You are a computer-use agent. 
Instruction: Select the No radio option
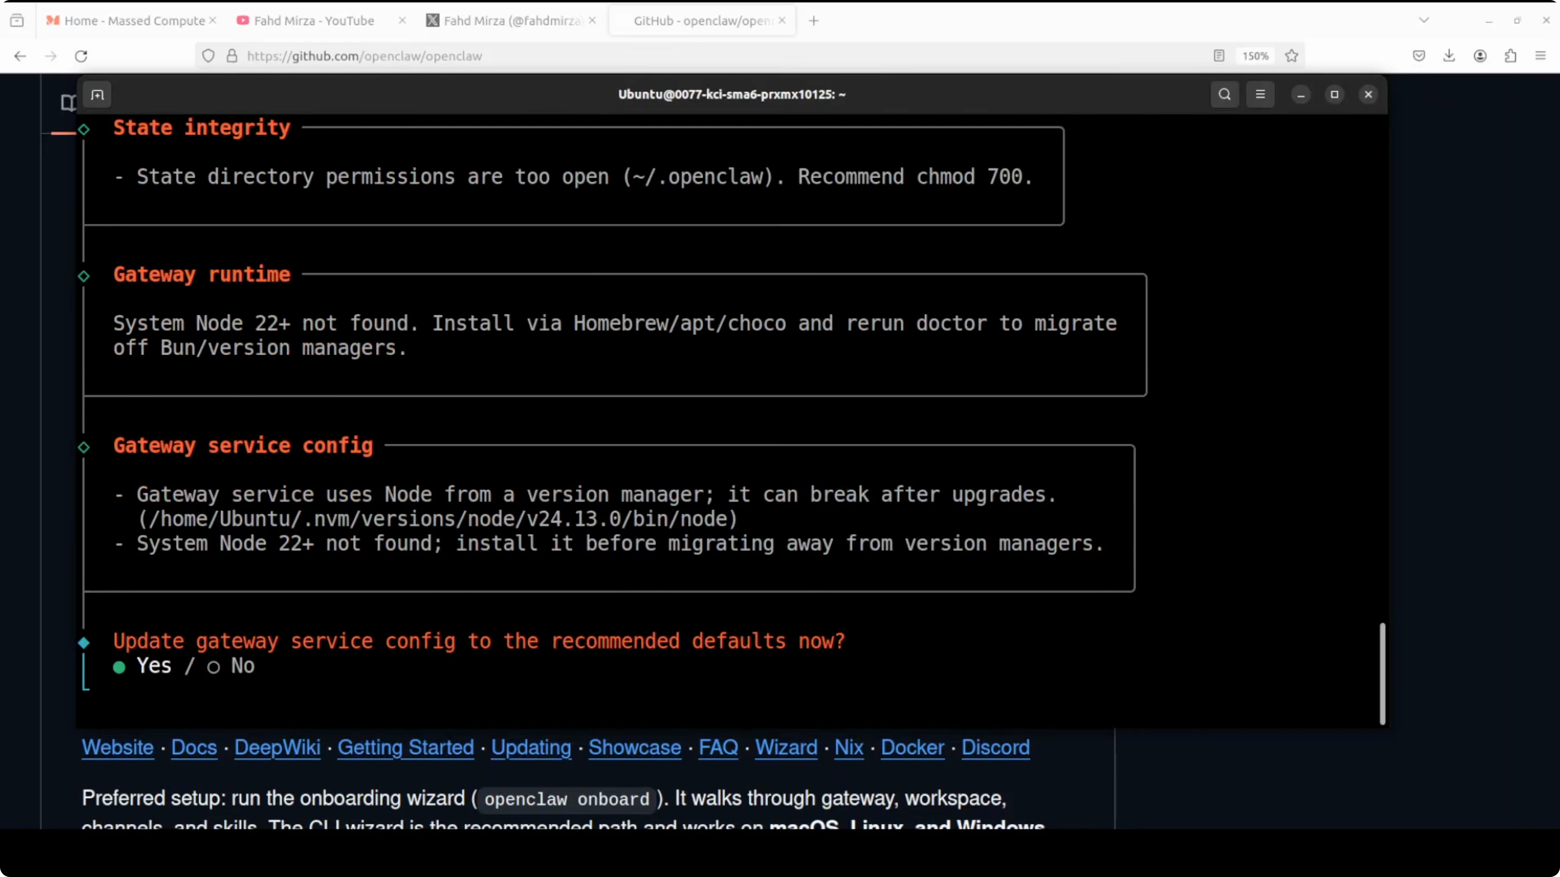pos(213,667)
